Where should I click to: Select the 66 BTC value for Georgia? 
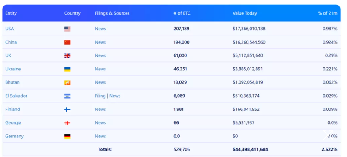pyautogui.click(x=176, y=122)
